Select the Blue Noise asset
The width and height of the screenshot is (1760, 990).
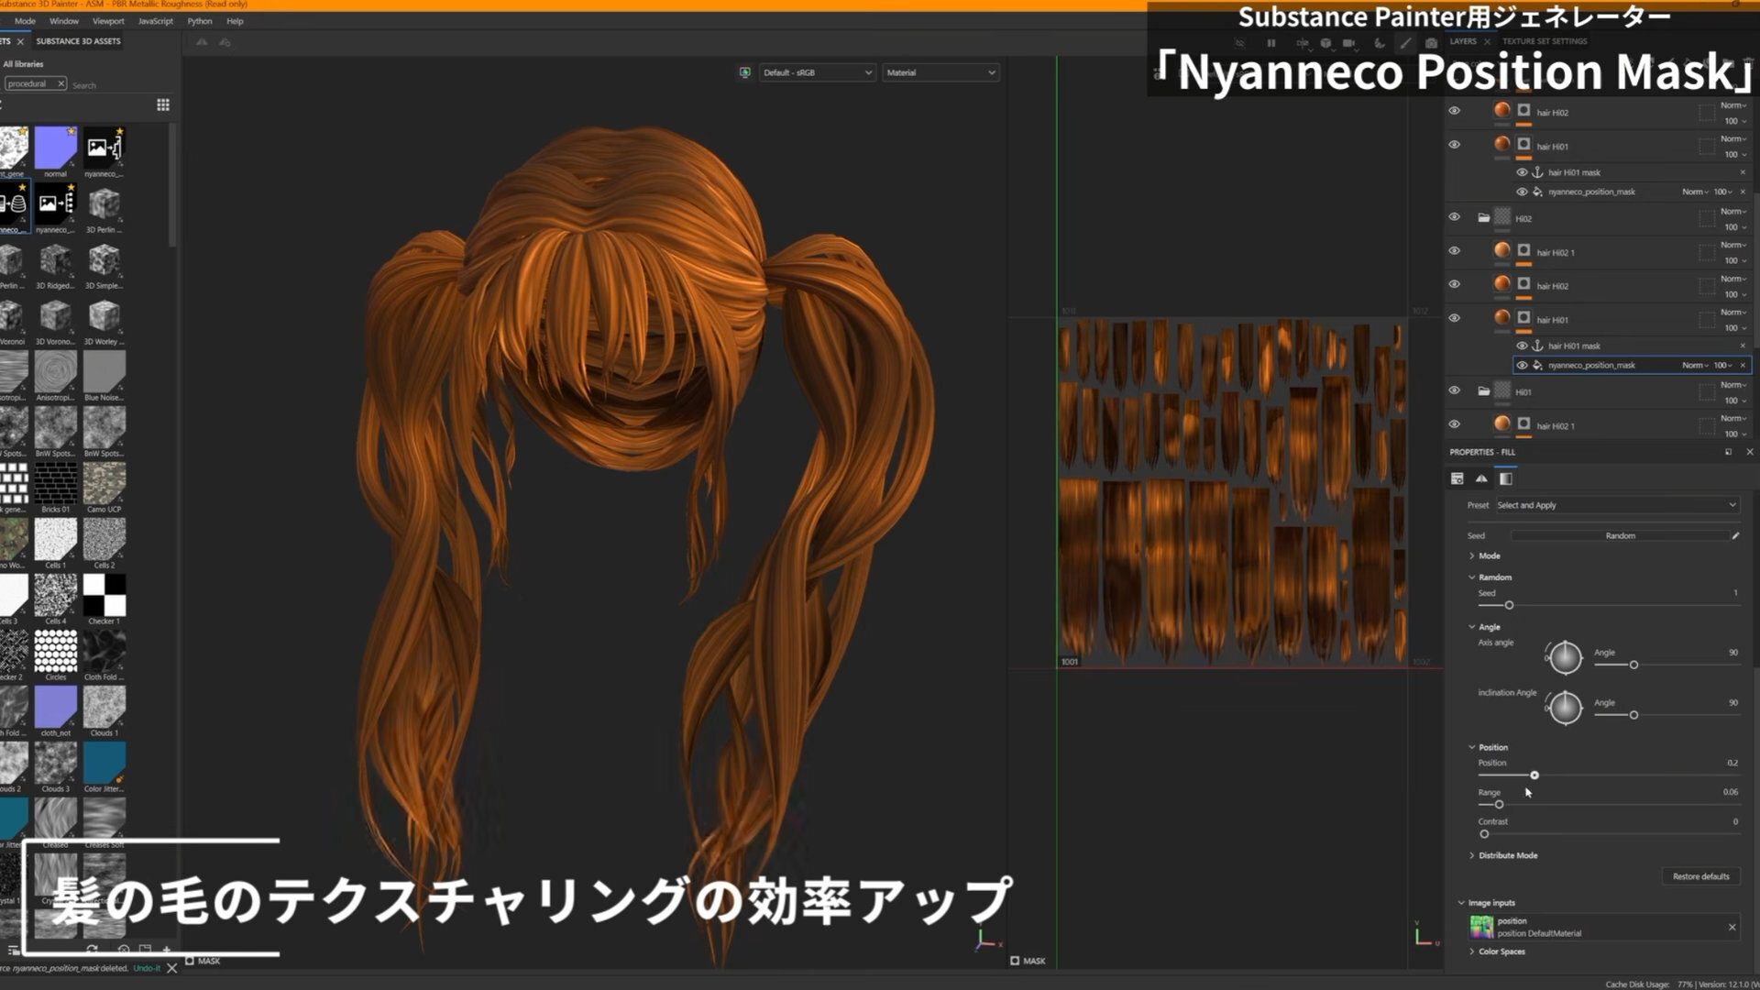pyautogui.click(x=104, y=371)
